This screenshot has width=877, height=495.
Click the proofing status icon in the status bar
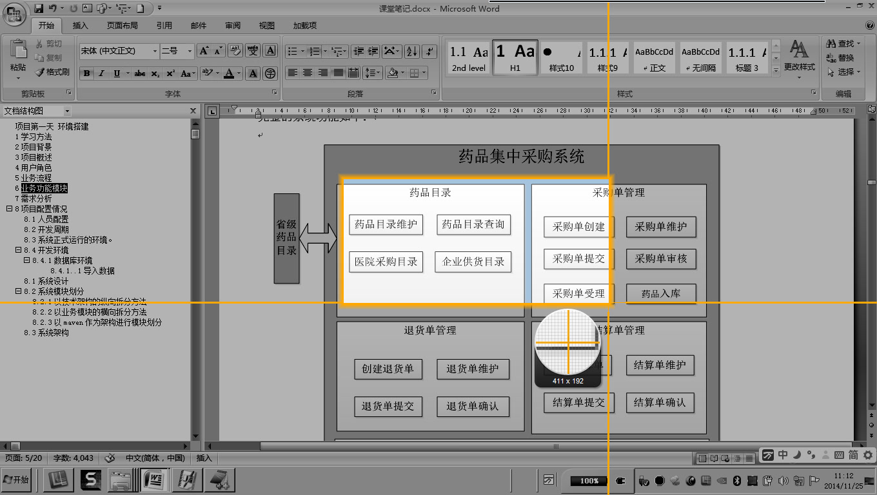click(110, 458)
